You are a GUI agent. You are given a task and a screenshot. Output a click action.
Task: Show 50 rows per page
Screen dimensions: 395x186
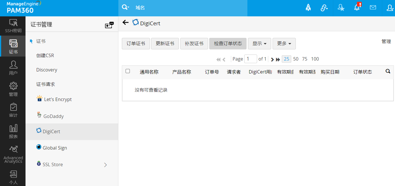pyautogui.click(x=296, y=59)
